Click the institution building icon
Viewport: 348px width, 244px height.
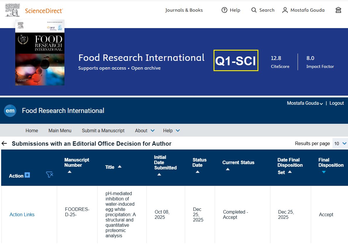click(338, 10)
